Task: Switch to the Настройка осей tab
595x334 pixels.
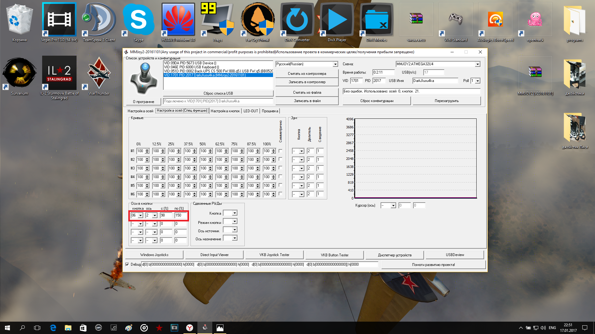Action: pyautogui.click(x=140, y=111)
